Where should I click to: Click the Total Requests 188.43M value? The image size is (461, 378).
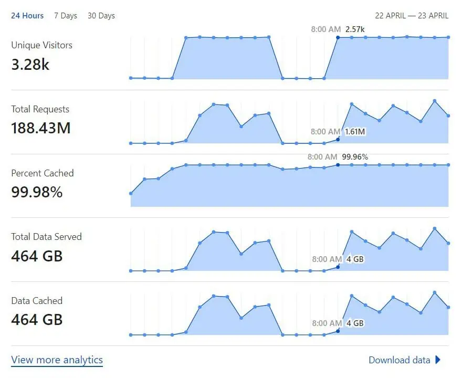pyautogui.click(x=41, y=128)
